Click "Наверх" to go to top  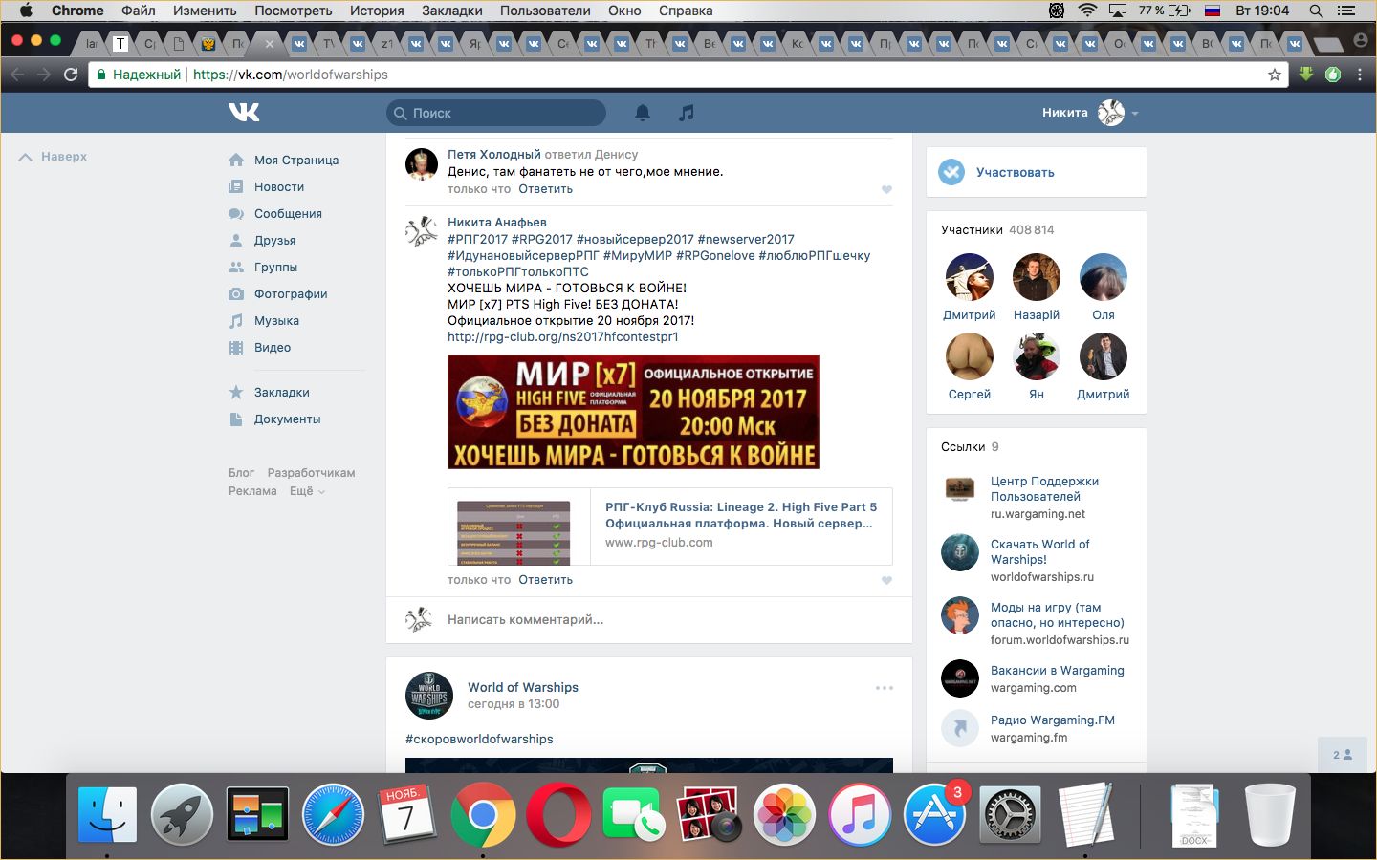tap(53, 157)
